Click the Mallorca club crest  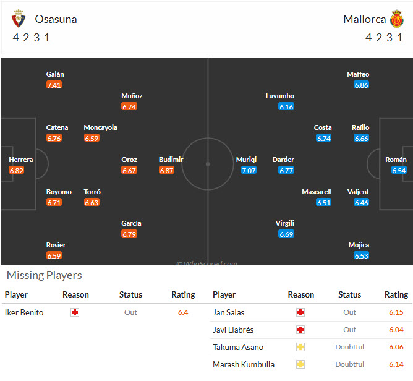point(397,20)
